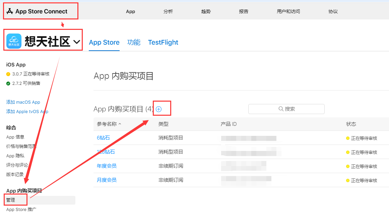Open App Store 推广 in sidebar

tap(21, 209)
